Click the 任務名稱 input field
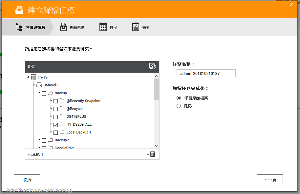300x194 pixels. pyautogui.click(x=206, y=73)
